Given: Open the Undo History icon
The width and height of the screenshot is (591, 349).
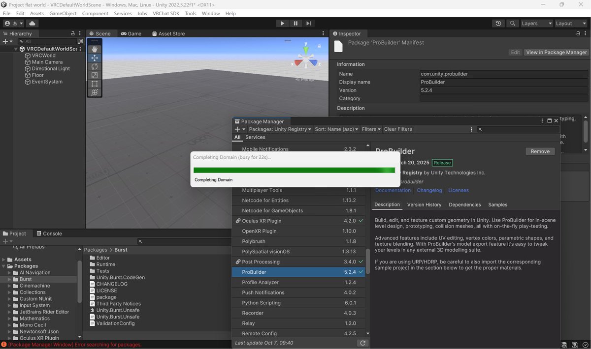Looking at the screenshot, I should [x=498, y=23].
